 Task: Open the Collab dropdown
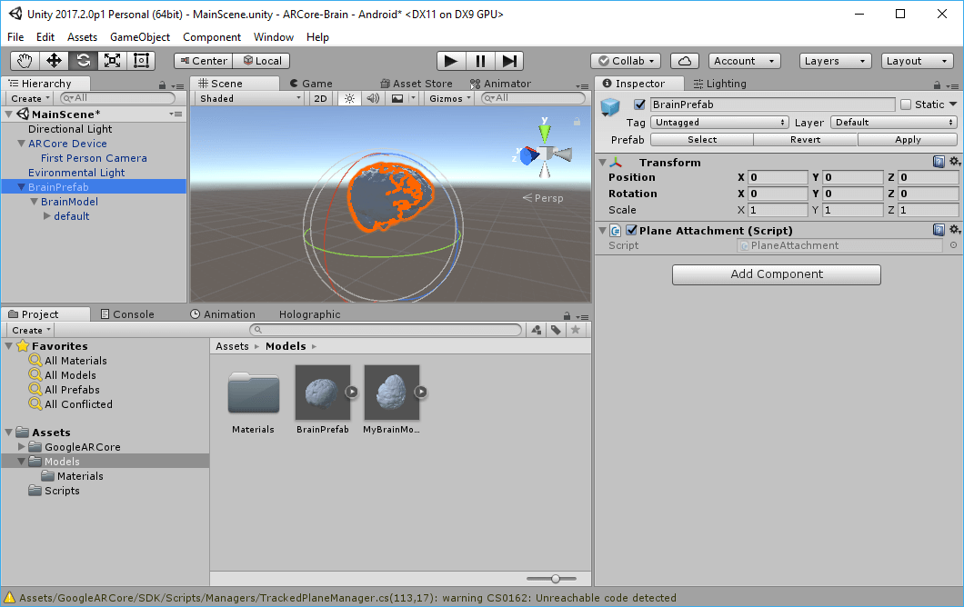(x=626, y=61)
